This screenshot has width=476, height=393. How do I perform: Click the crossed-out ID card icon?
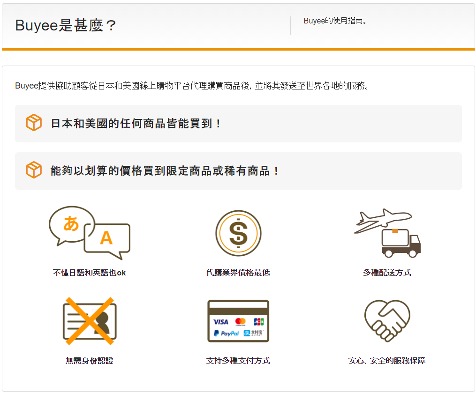point(90,321)
